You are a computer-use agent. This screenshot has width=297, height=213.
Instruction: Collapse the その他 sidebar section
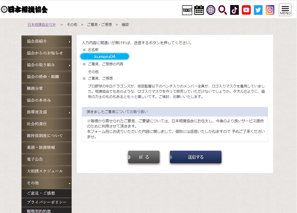click(47, 183)
